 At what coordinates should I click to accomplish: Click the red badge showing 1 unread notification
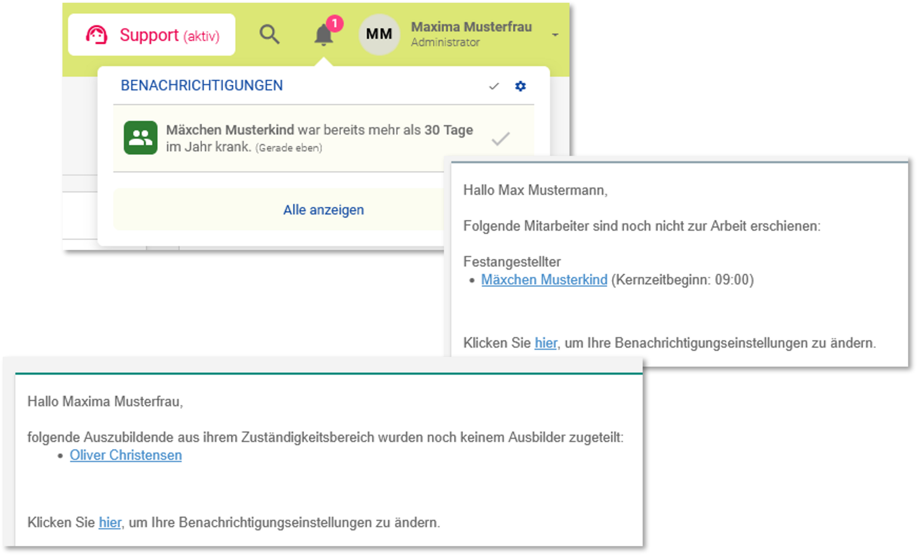coord(334,23)
